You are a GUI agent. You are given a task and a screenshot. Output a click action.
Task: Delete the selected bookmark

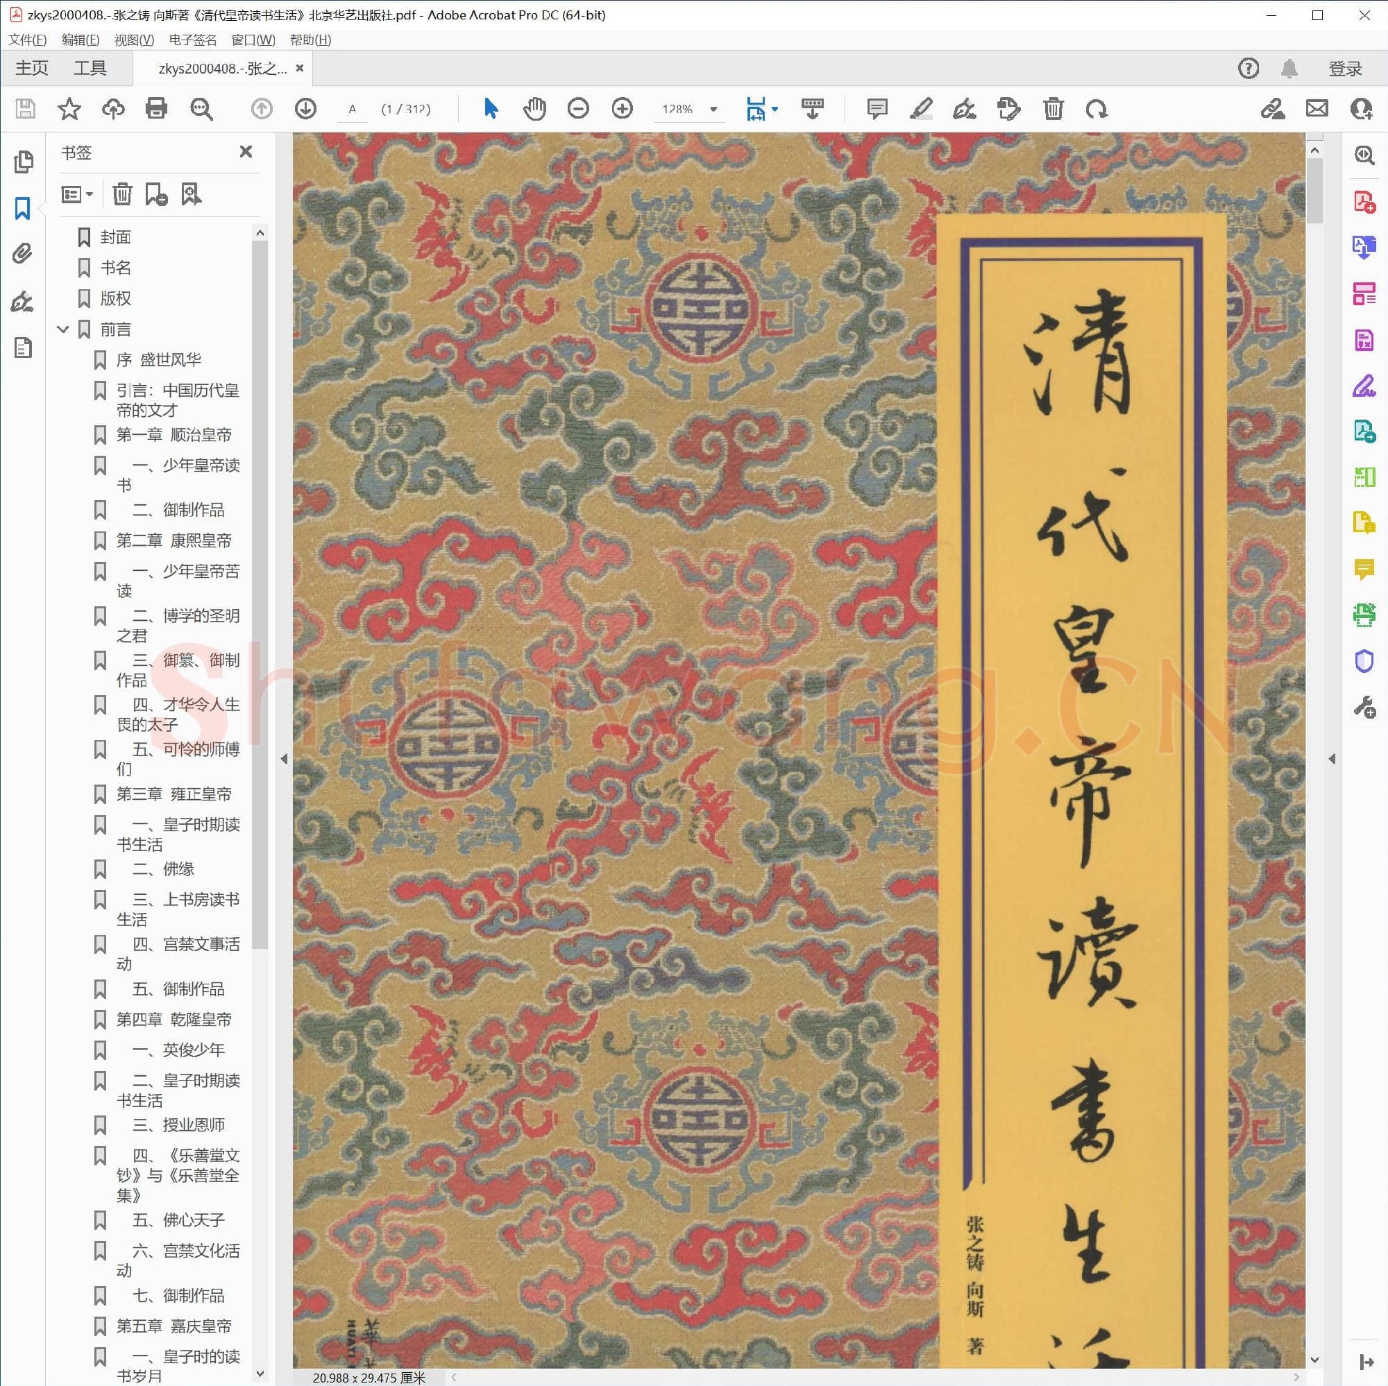[122, 193]
